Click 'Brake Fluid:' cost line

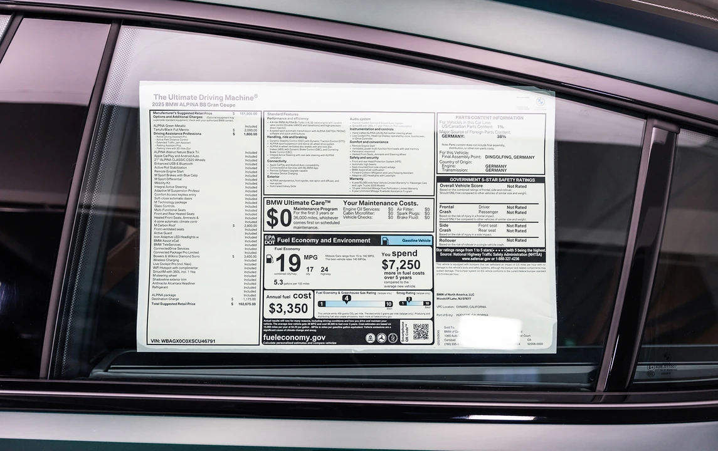point(413,218)
